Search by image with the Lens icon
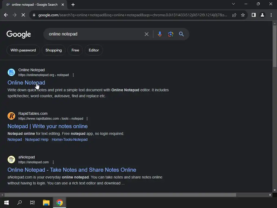This screenshot has height=208, width=277. (x=171, y=34)
